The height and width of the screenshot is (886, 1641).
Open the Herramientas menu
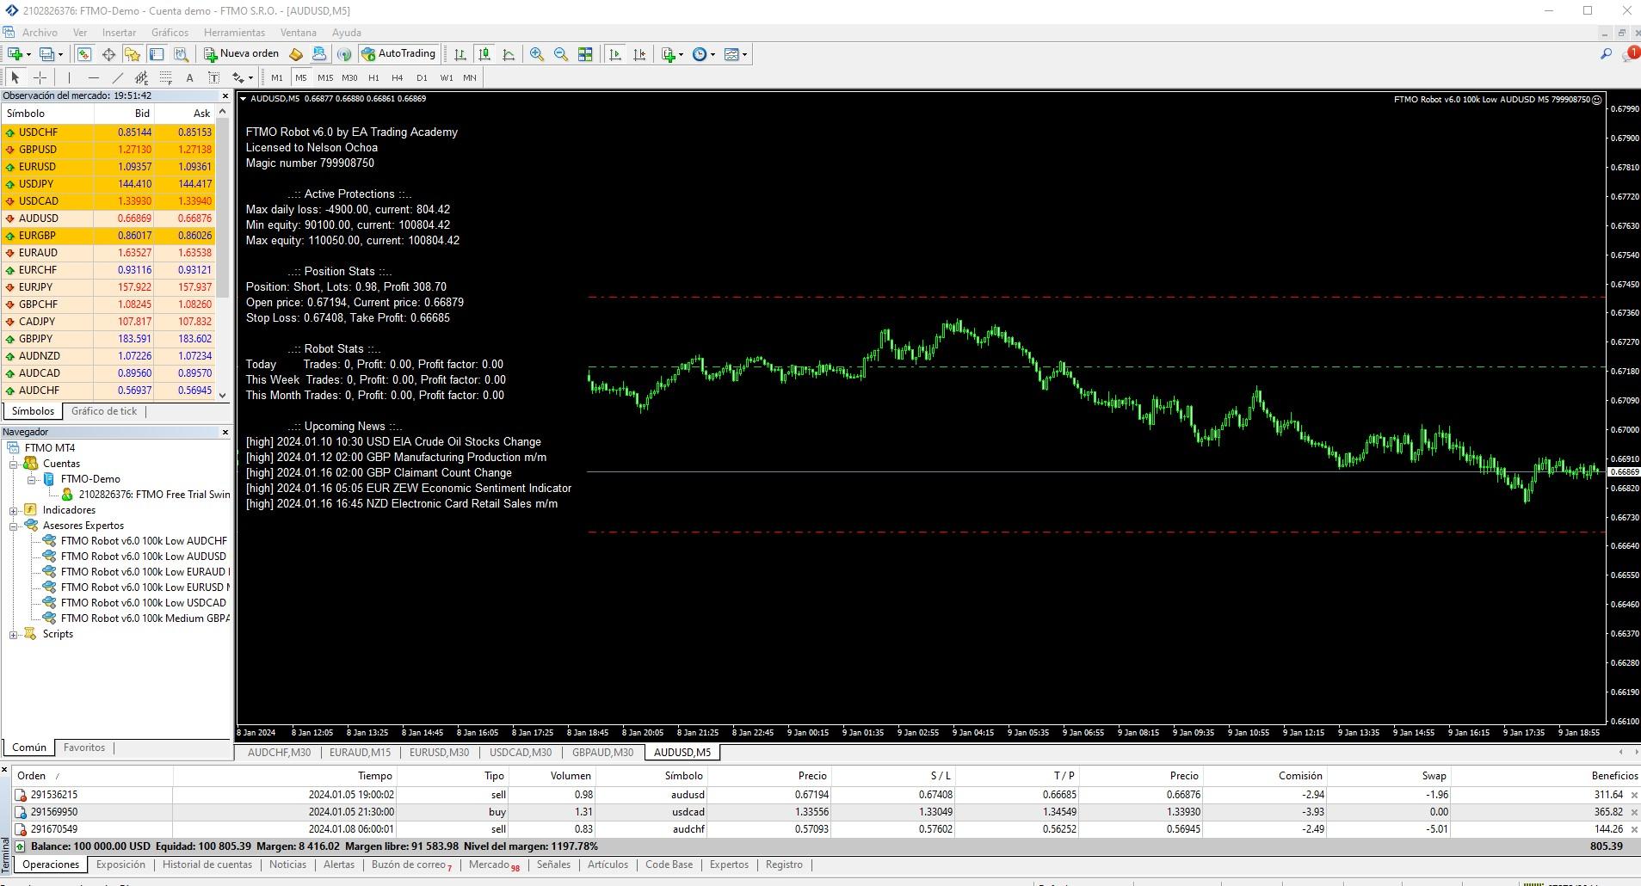pyautogui.click(x=234, y=33)
